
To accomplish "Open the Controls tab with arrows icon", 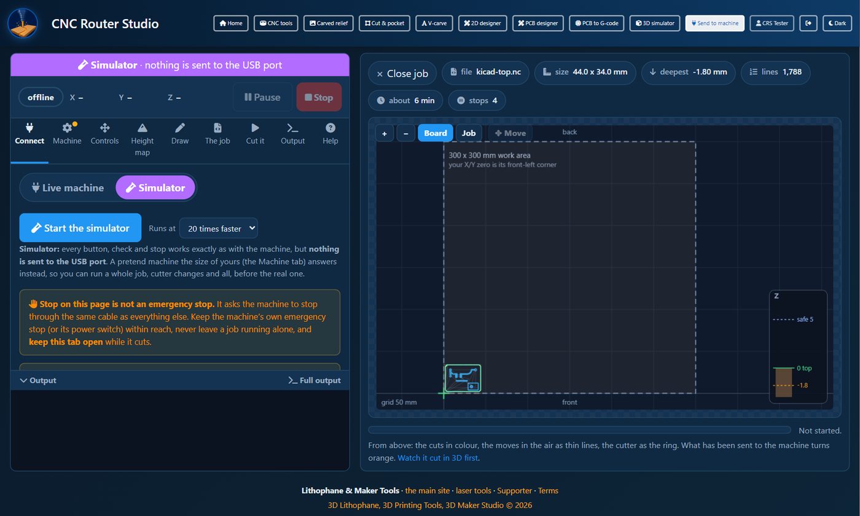I will (x=104, y=134).
